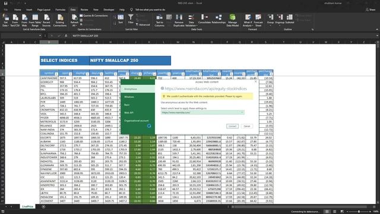Click Sort A to Z icon

[115, 17]
